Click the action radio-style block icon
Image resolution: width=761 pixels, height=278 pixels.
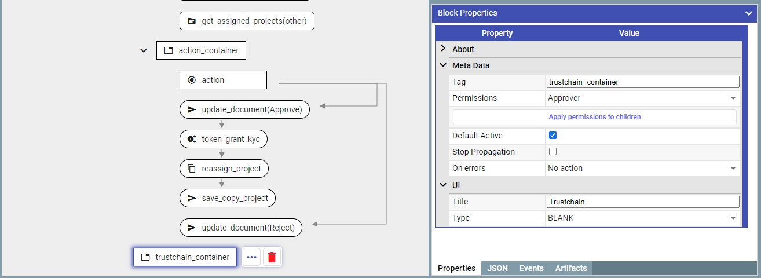point(192,80)
